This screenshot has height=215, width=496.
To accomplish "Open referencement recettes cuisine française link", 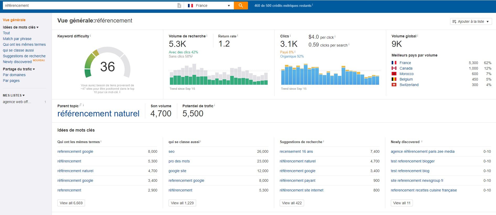I will pyautogui.click(x=424, y=190).
